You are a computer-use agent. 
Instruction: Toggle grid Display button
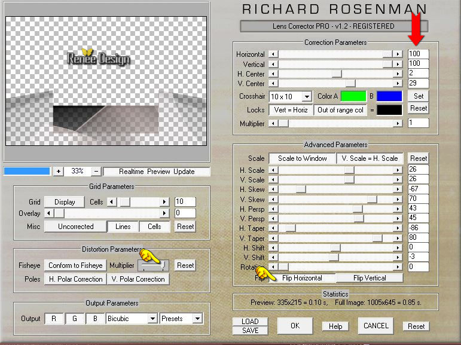point(65,202)
